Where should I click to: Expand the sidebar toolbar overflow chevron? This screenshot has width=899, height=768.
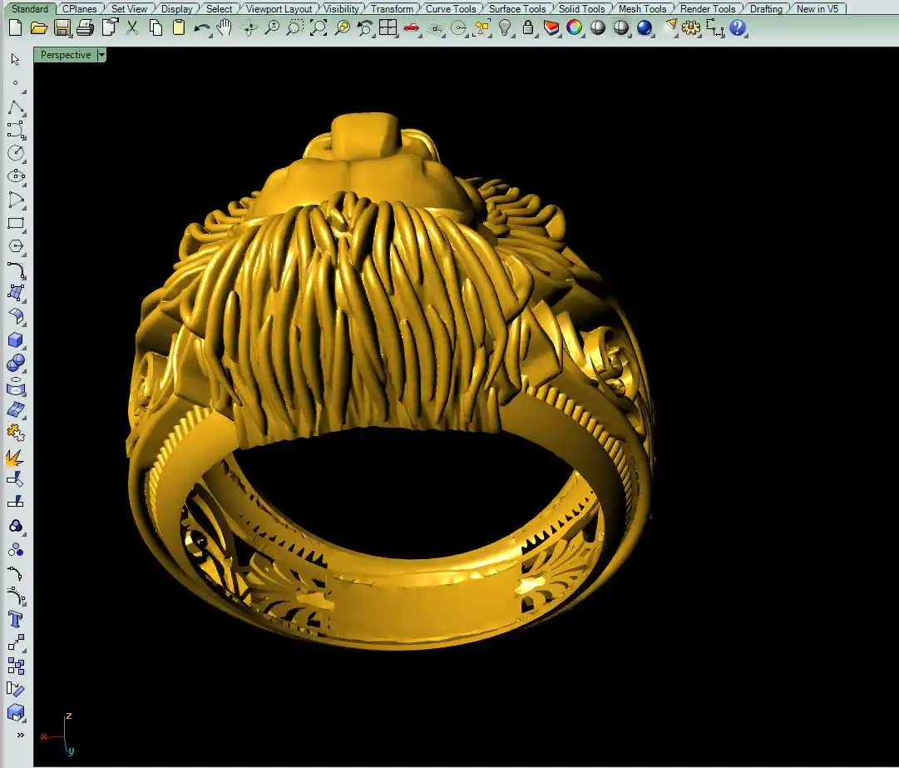pyautogui.click(x=20, y=736)
